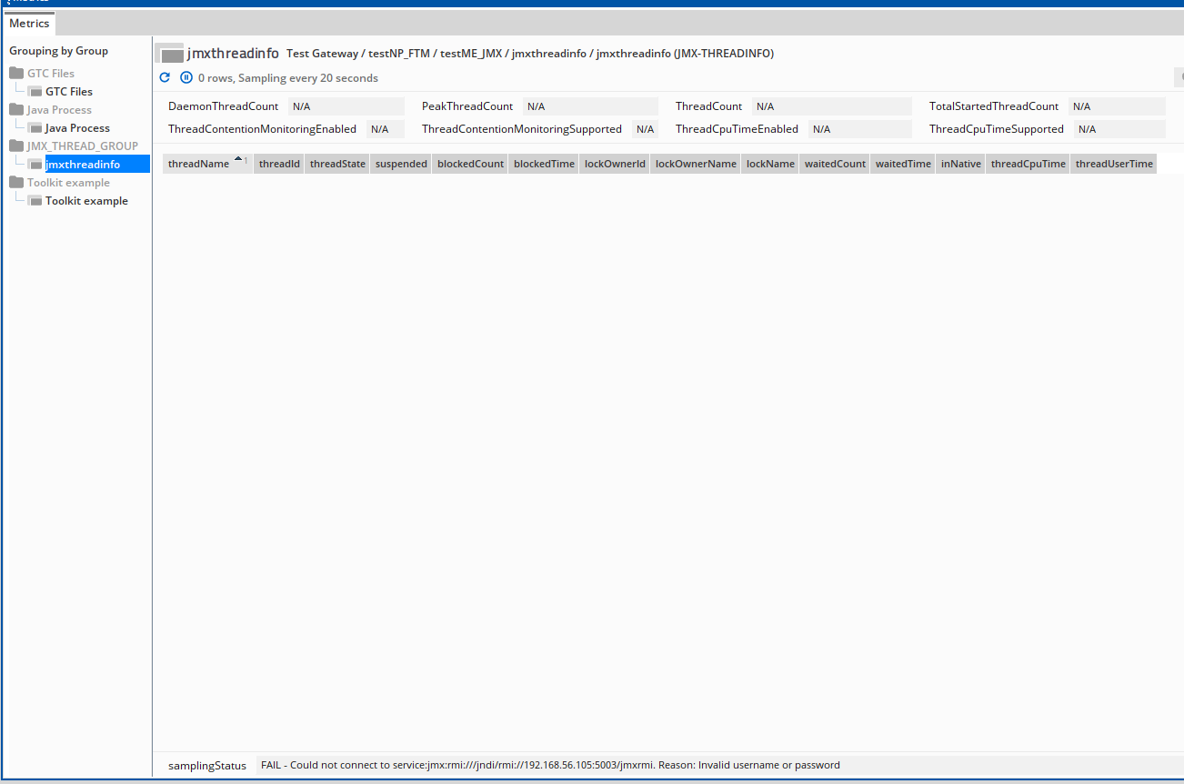Sort by threadName column header

(x=207, y=164)
